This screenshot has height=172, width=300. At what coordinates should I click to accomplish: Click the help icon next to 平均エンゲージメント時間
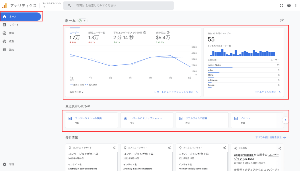pyautogui.click(x=145, y=33)
